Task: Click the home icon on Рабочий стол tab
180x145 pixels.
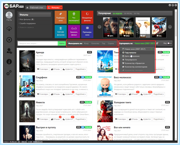Action: (x=27, y=8)
